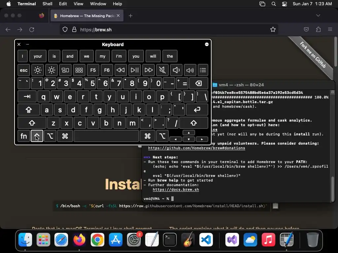Open the docs.brew.sh link in terminal
Viewport: 338px width, 253px height.
click(x=176, y=189)
